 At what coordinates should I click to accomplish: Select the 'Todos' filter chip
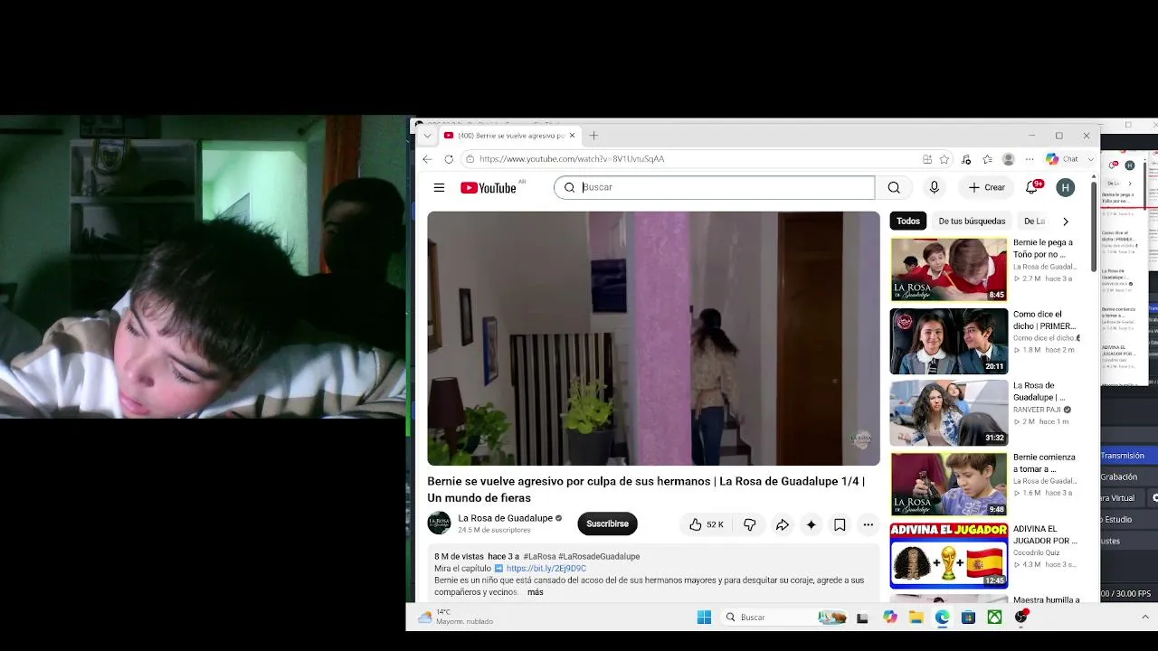pos(908,222)
